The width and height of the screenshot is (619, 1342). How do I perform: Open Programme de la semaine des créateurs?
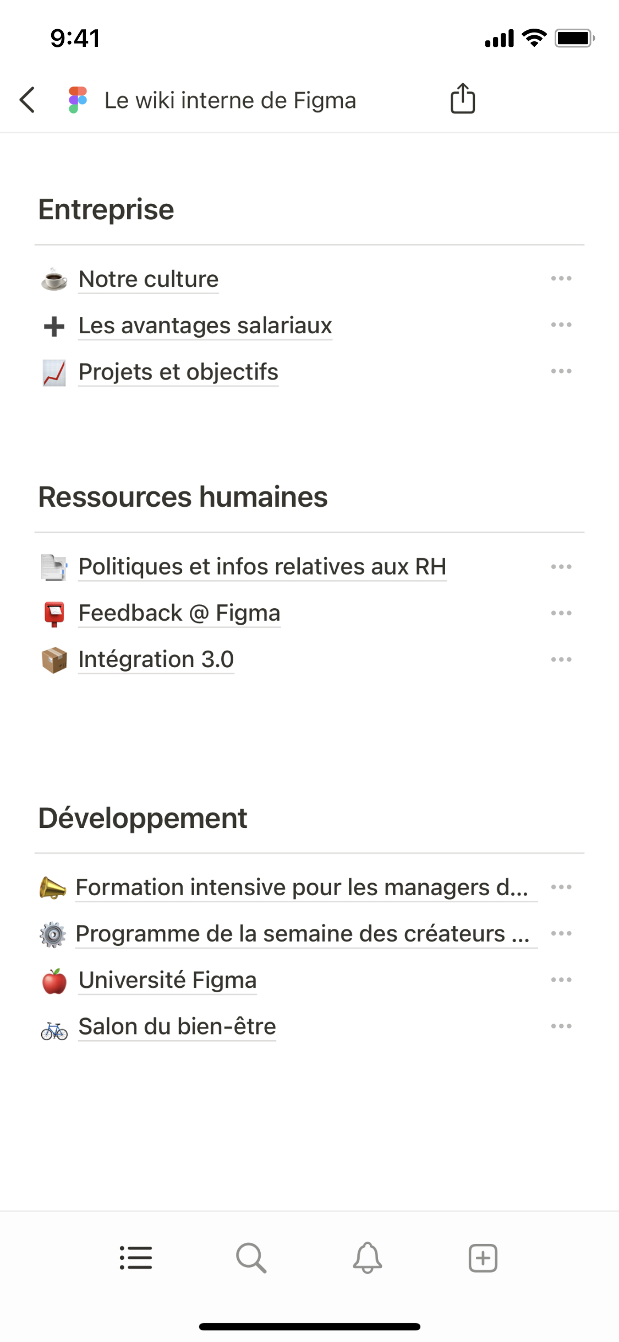click(x=302, y=934)
